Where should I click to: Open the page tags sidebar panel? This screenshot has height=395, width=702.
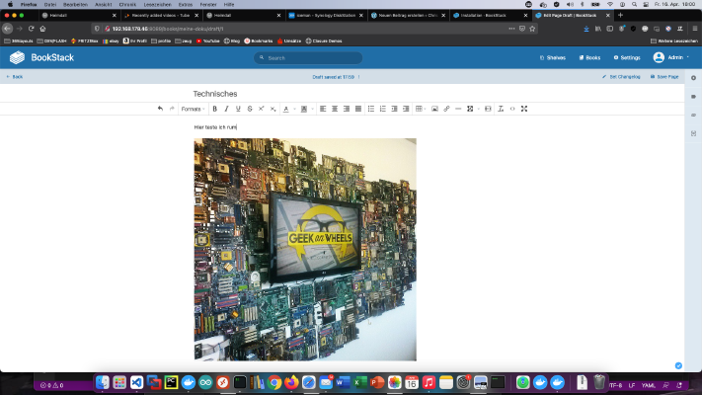[693, 97]
